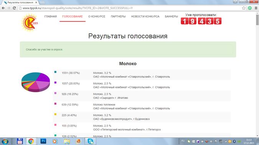Click the yellow swatch for 225 votes
259x145 pixels.
(x=55, y=114)
